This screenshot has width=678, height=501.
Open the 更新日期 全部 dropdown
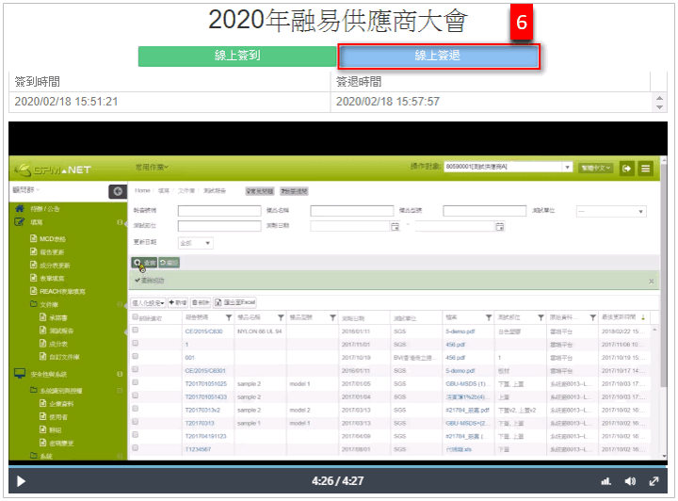coord(196,243)
